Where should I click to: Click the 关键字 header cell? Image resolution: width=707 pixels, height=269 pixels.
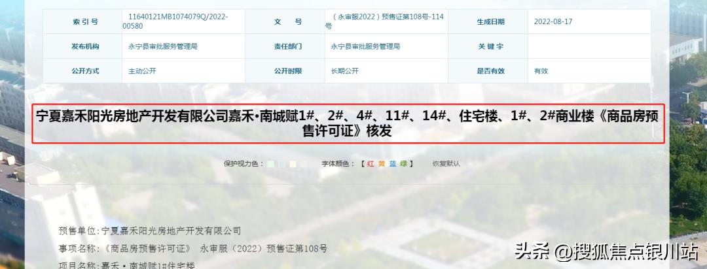pyautogui.click(x=488, y=46)
